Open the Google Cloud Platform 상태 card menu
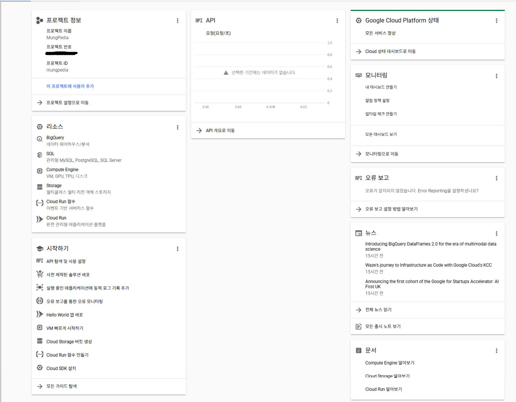Screen dimensions: 516x402 pyautogui.click(x=496, y=21)
